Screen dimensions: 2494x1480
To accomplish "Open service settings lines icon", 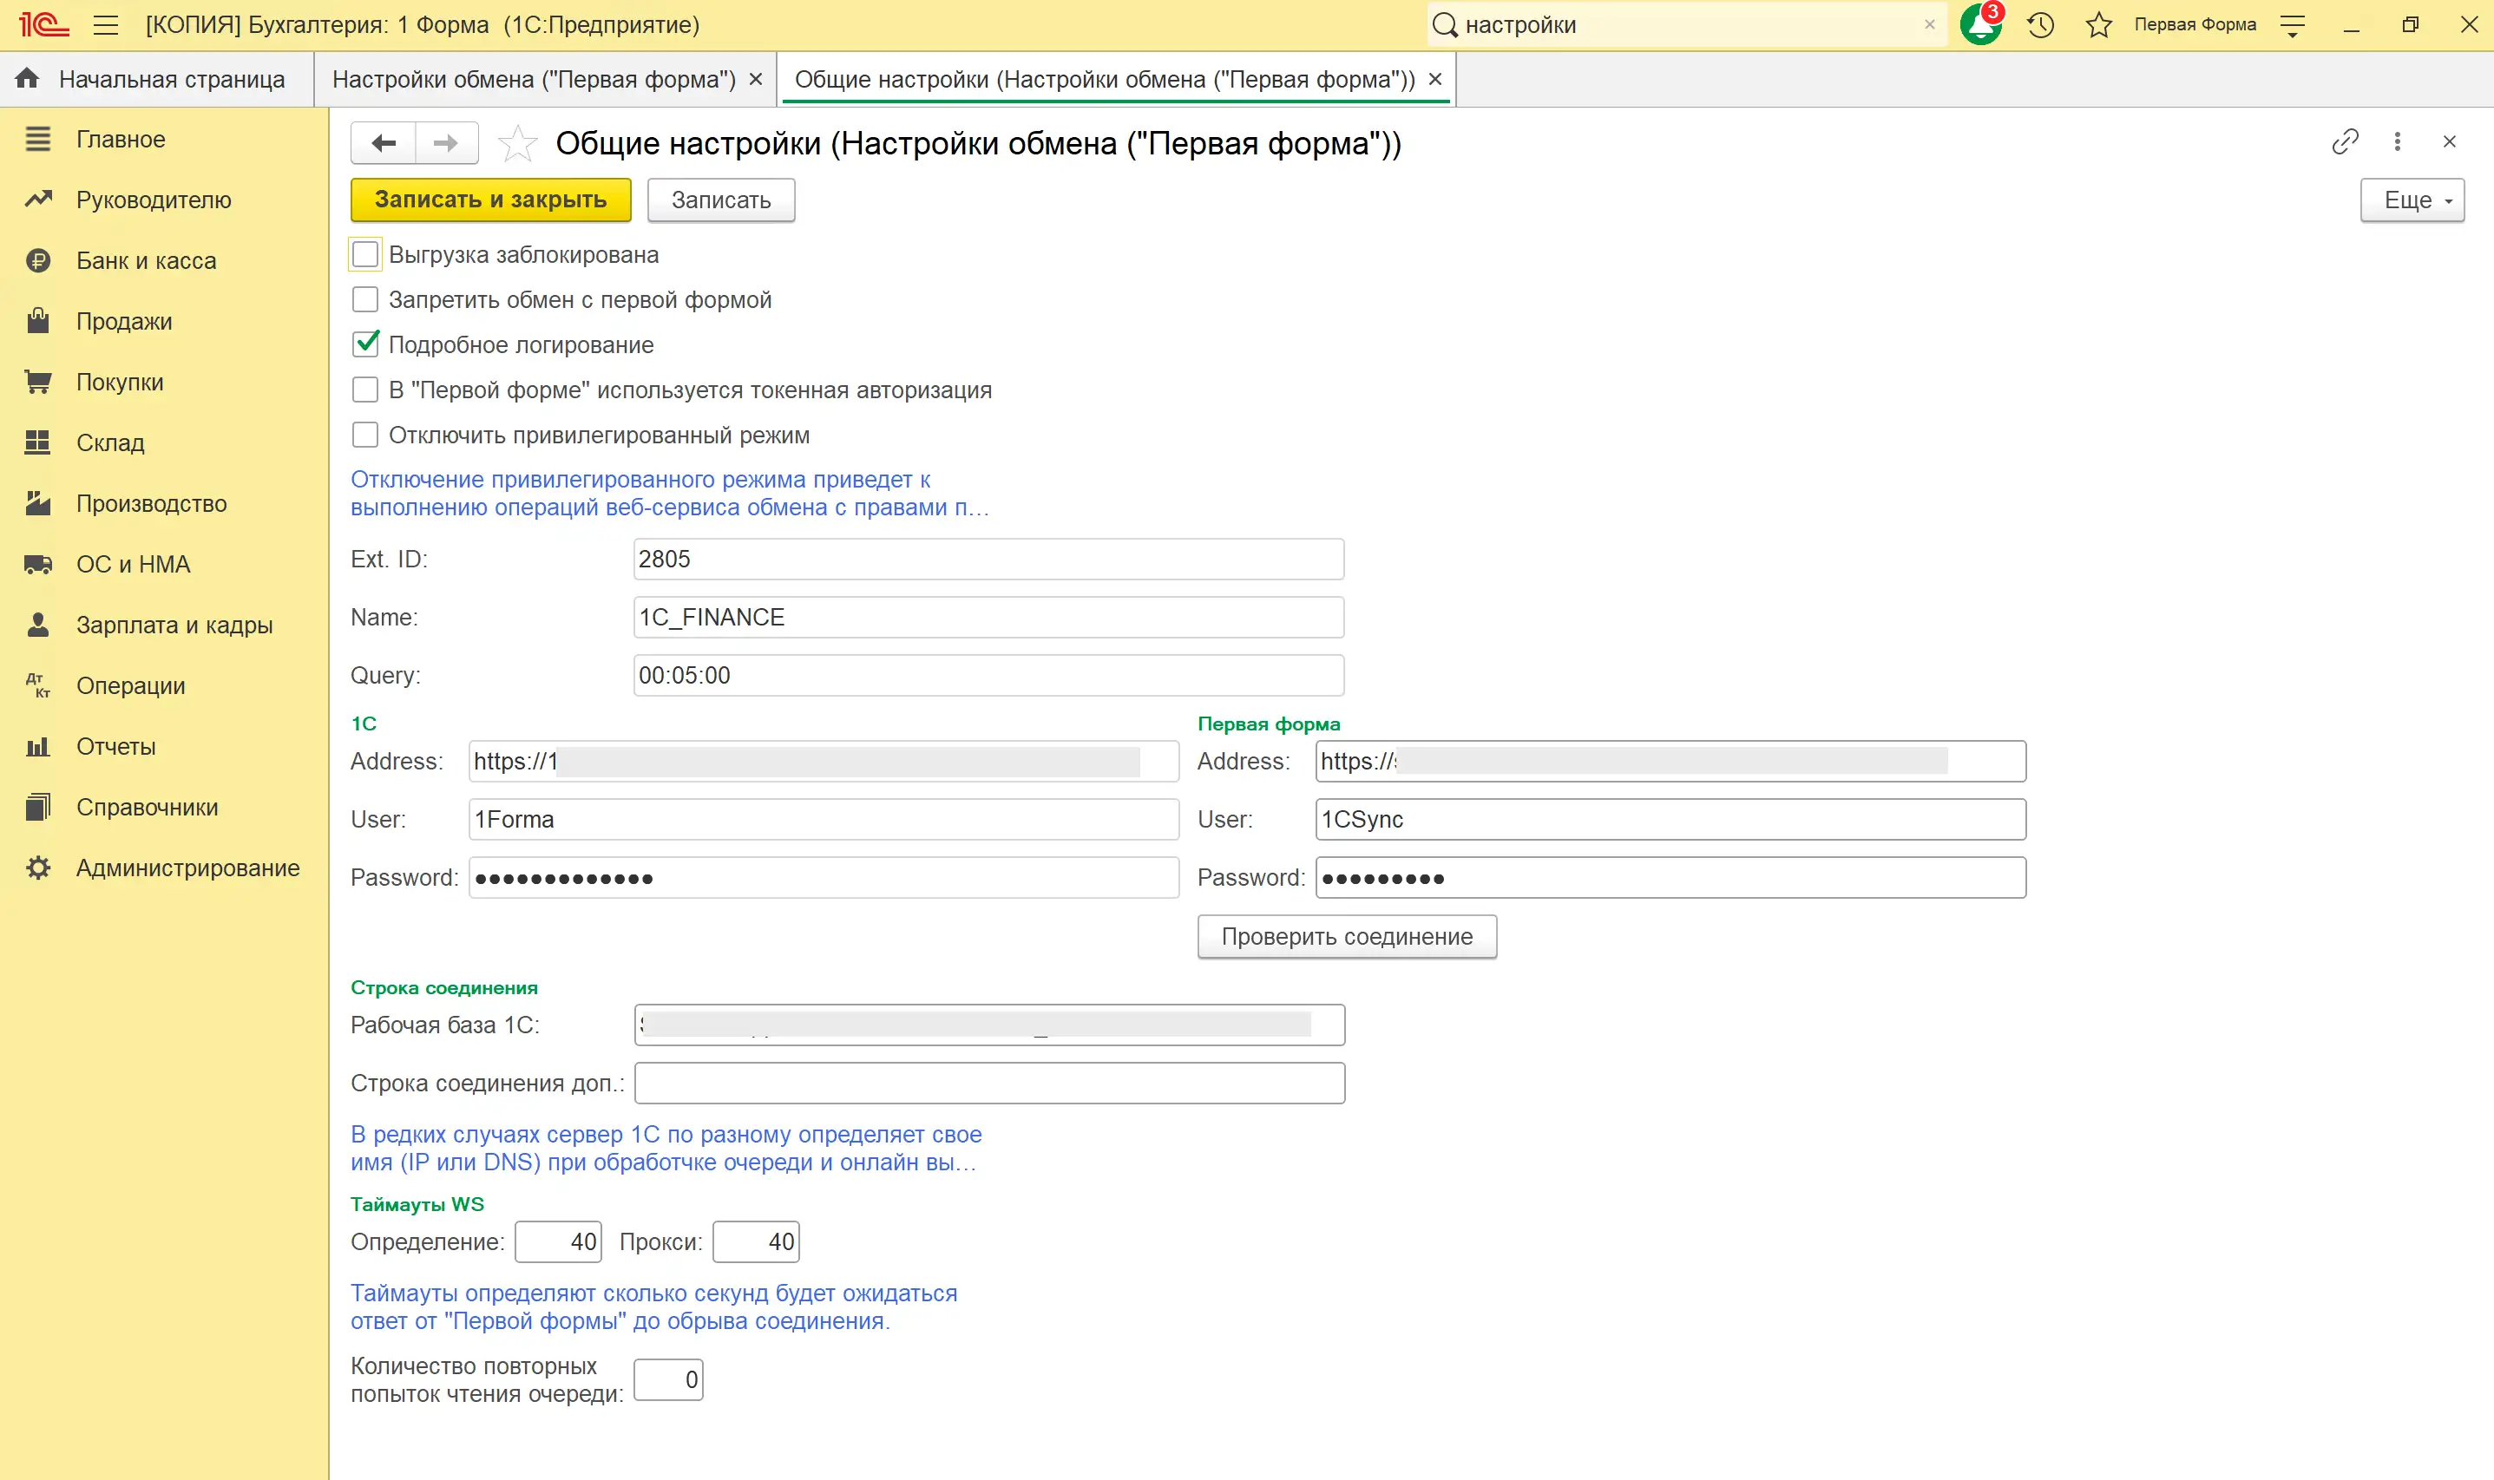I will [x=2293, y=25].
